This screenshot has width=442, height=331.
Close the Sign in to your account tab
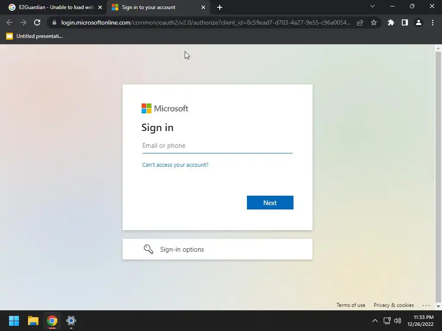(x=203, y=7)
